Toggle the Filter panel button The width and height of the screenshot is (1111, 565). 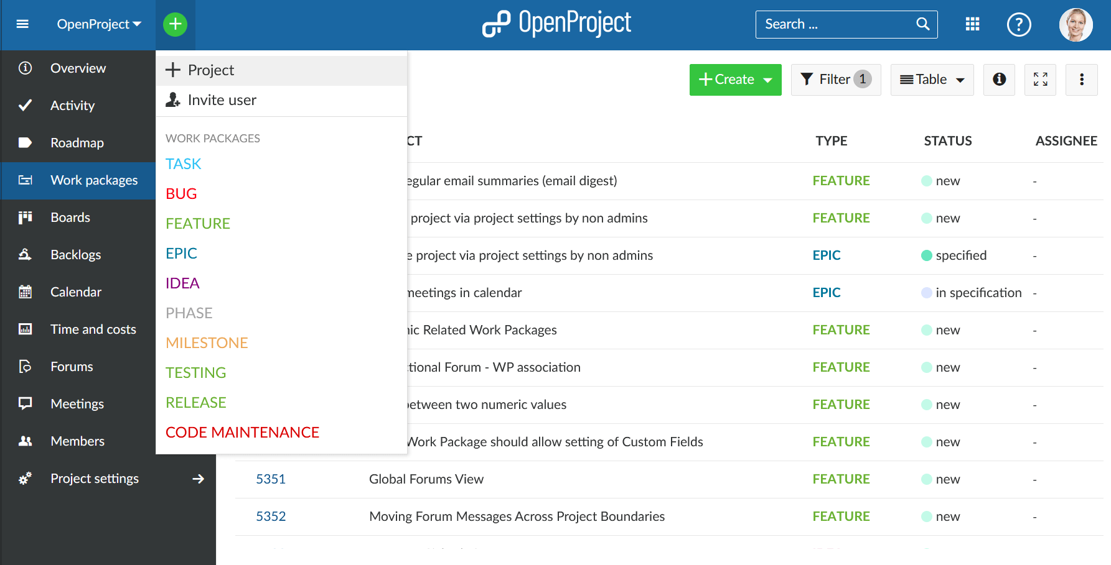click(x=835, y=80)
